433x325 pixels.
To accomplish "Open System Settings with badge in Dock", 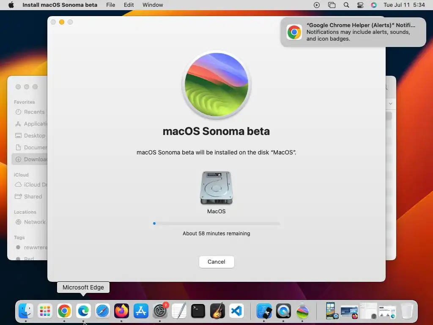I will coord(160,311).
